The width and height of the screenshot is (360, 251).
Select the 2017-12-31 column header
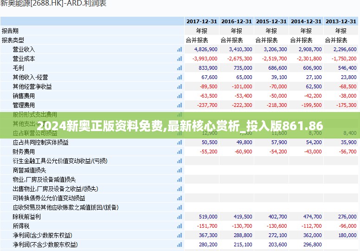tap(202, 21)
